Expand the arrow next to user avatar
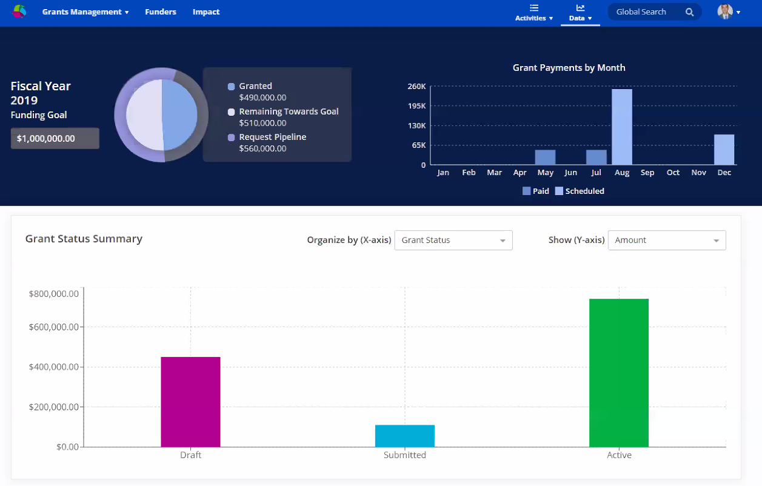 (x=738, y=13)
